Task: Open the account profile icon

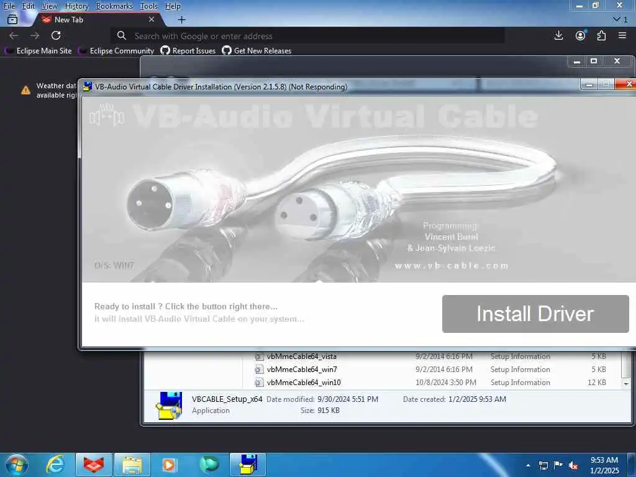Action: [x=581, y=35]
